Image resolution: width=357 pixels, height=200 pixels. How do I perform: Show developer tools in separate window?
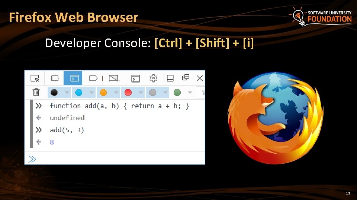[186, 77]
